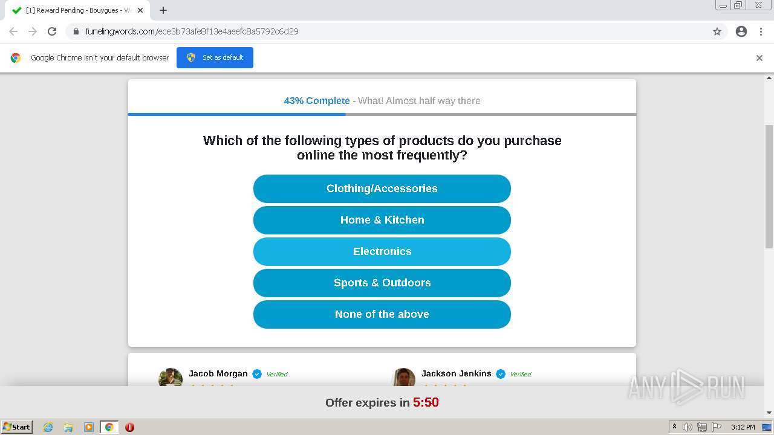Viewport: 774px width, 435px height.
Task: Click the page vertical scrollbar thumb
Action: 769,186
